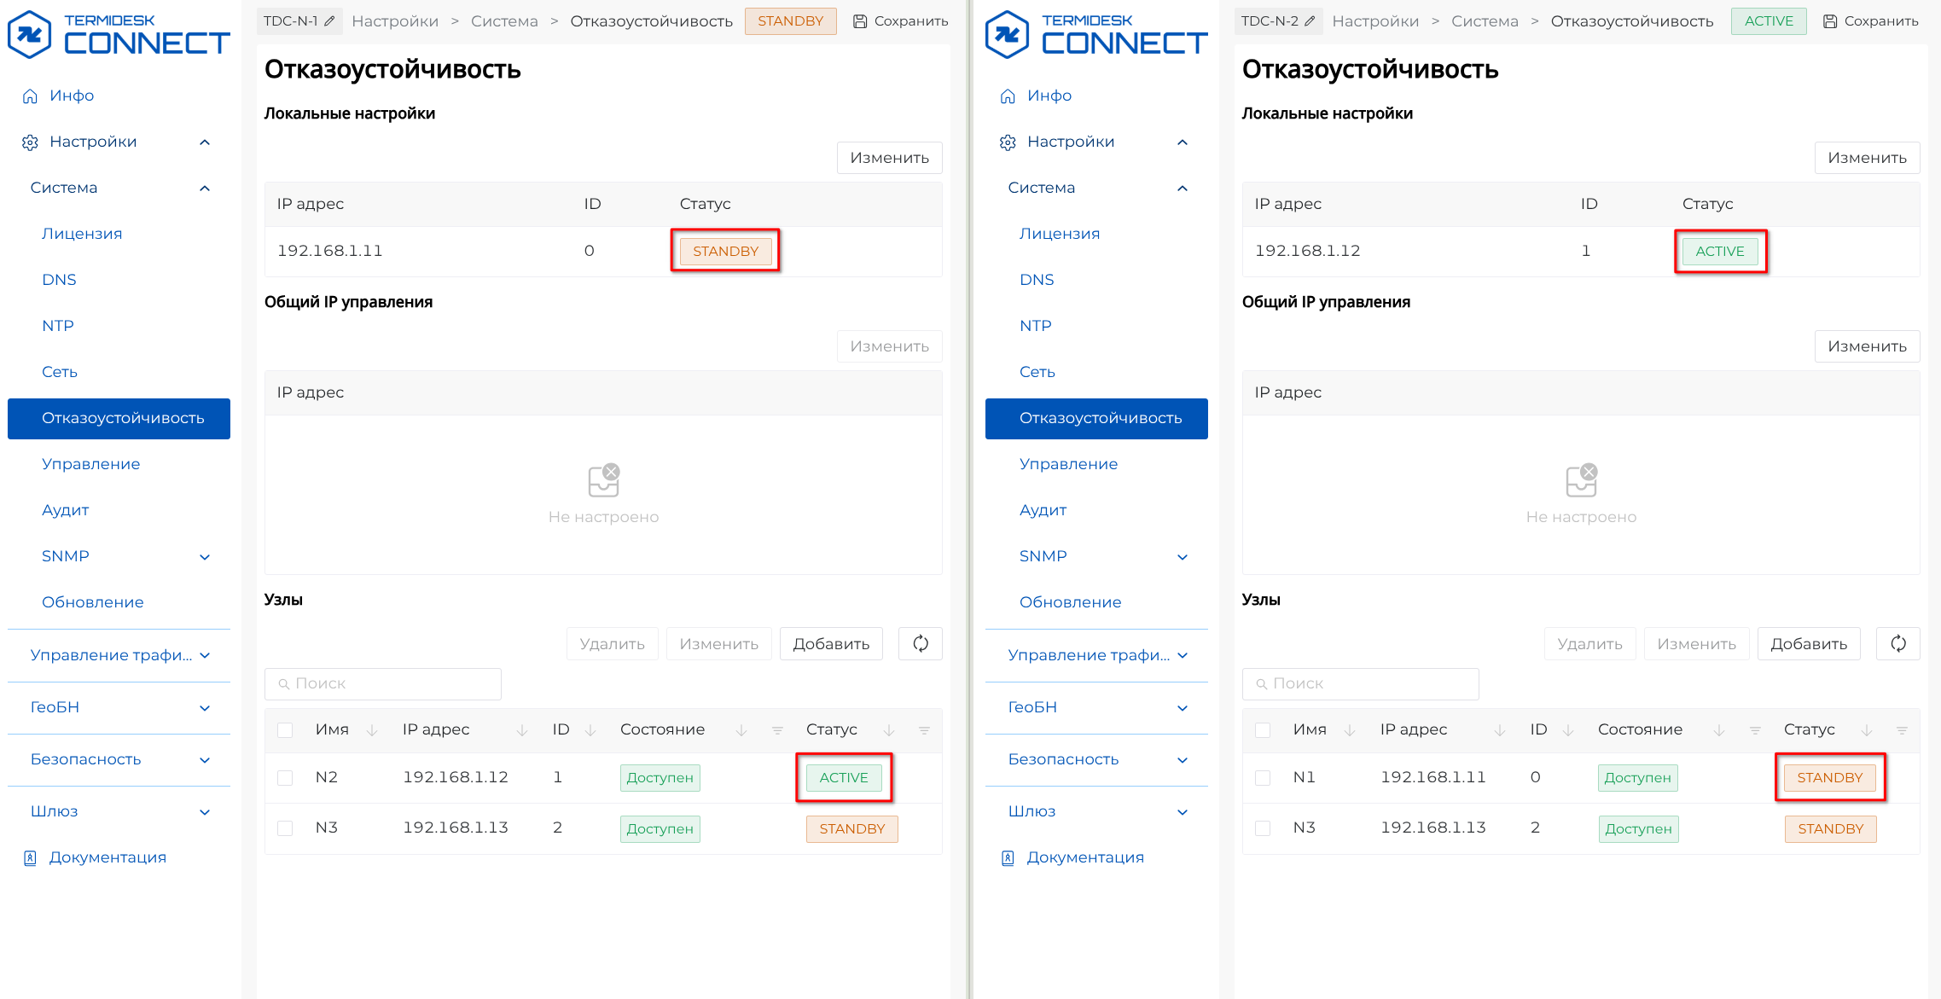Click ACTIVE status badge in right header
This screenshot has height=999, width=1941.
coord(1768,21)
